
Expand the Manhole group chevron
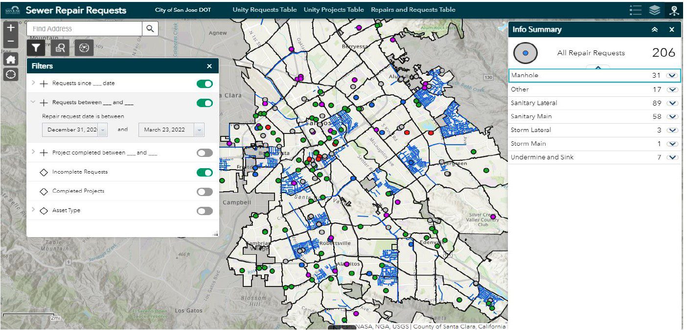point(672,76)
